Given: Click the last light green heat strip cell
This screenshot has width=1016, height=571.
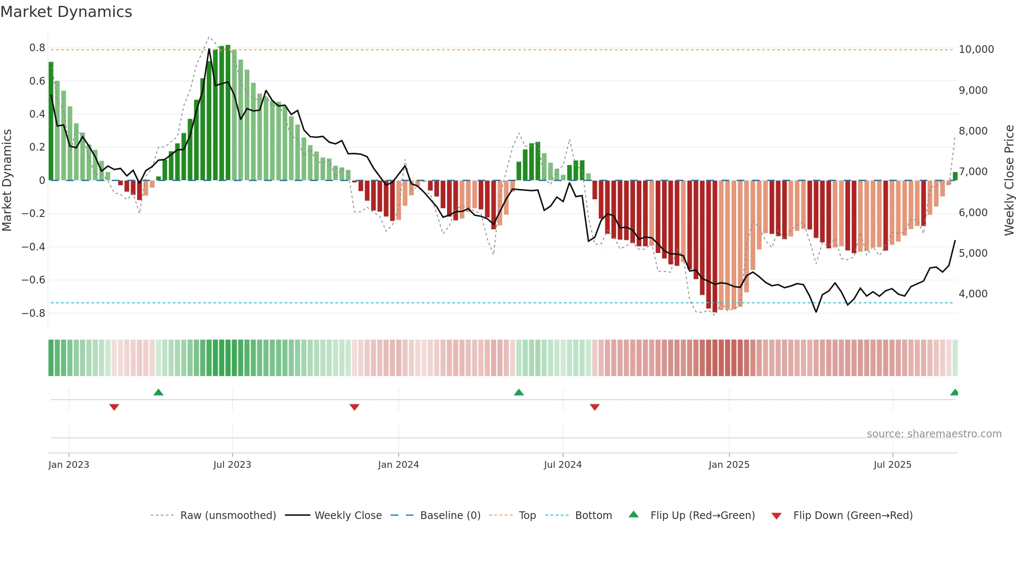Looking at the screenshot, I should coord(955,358).
